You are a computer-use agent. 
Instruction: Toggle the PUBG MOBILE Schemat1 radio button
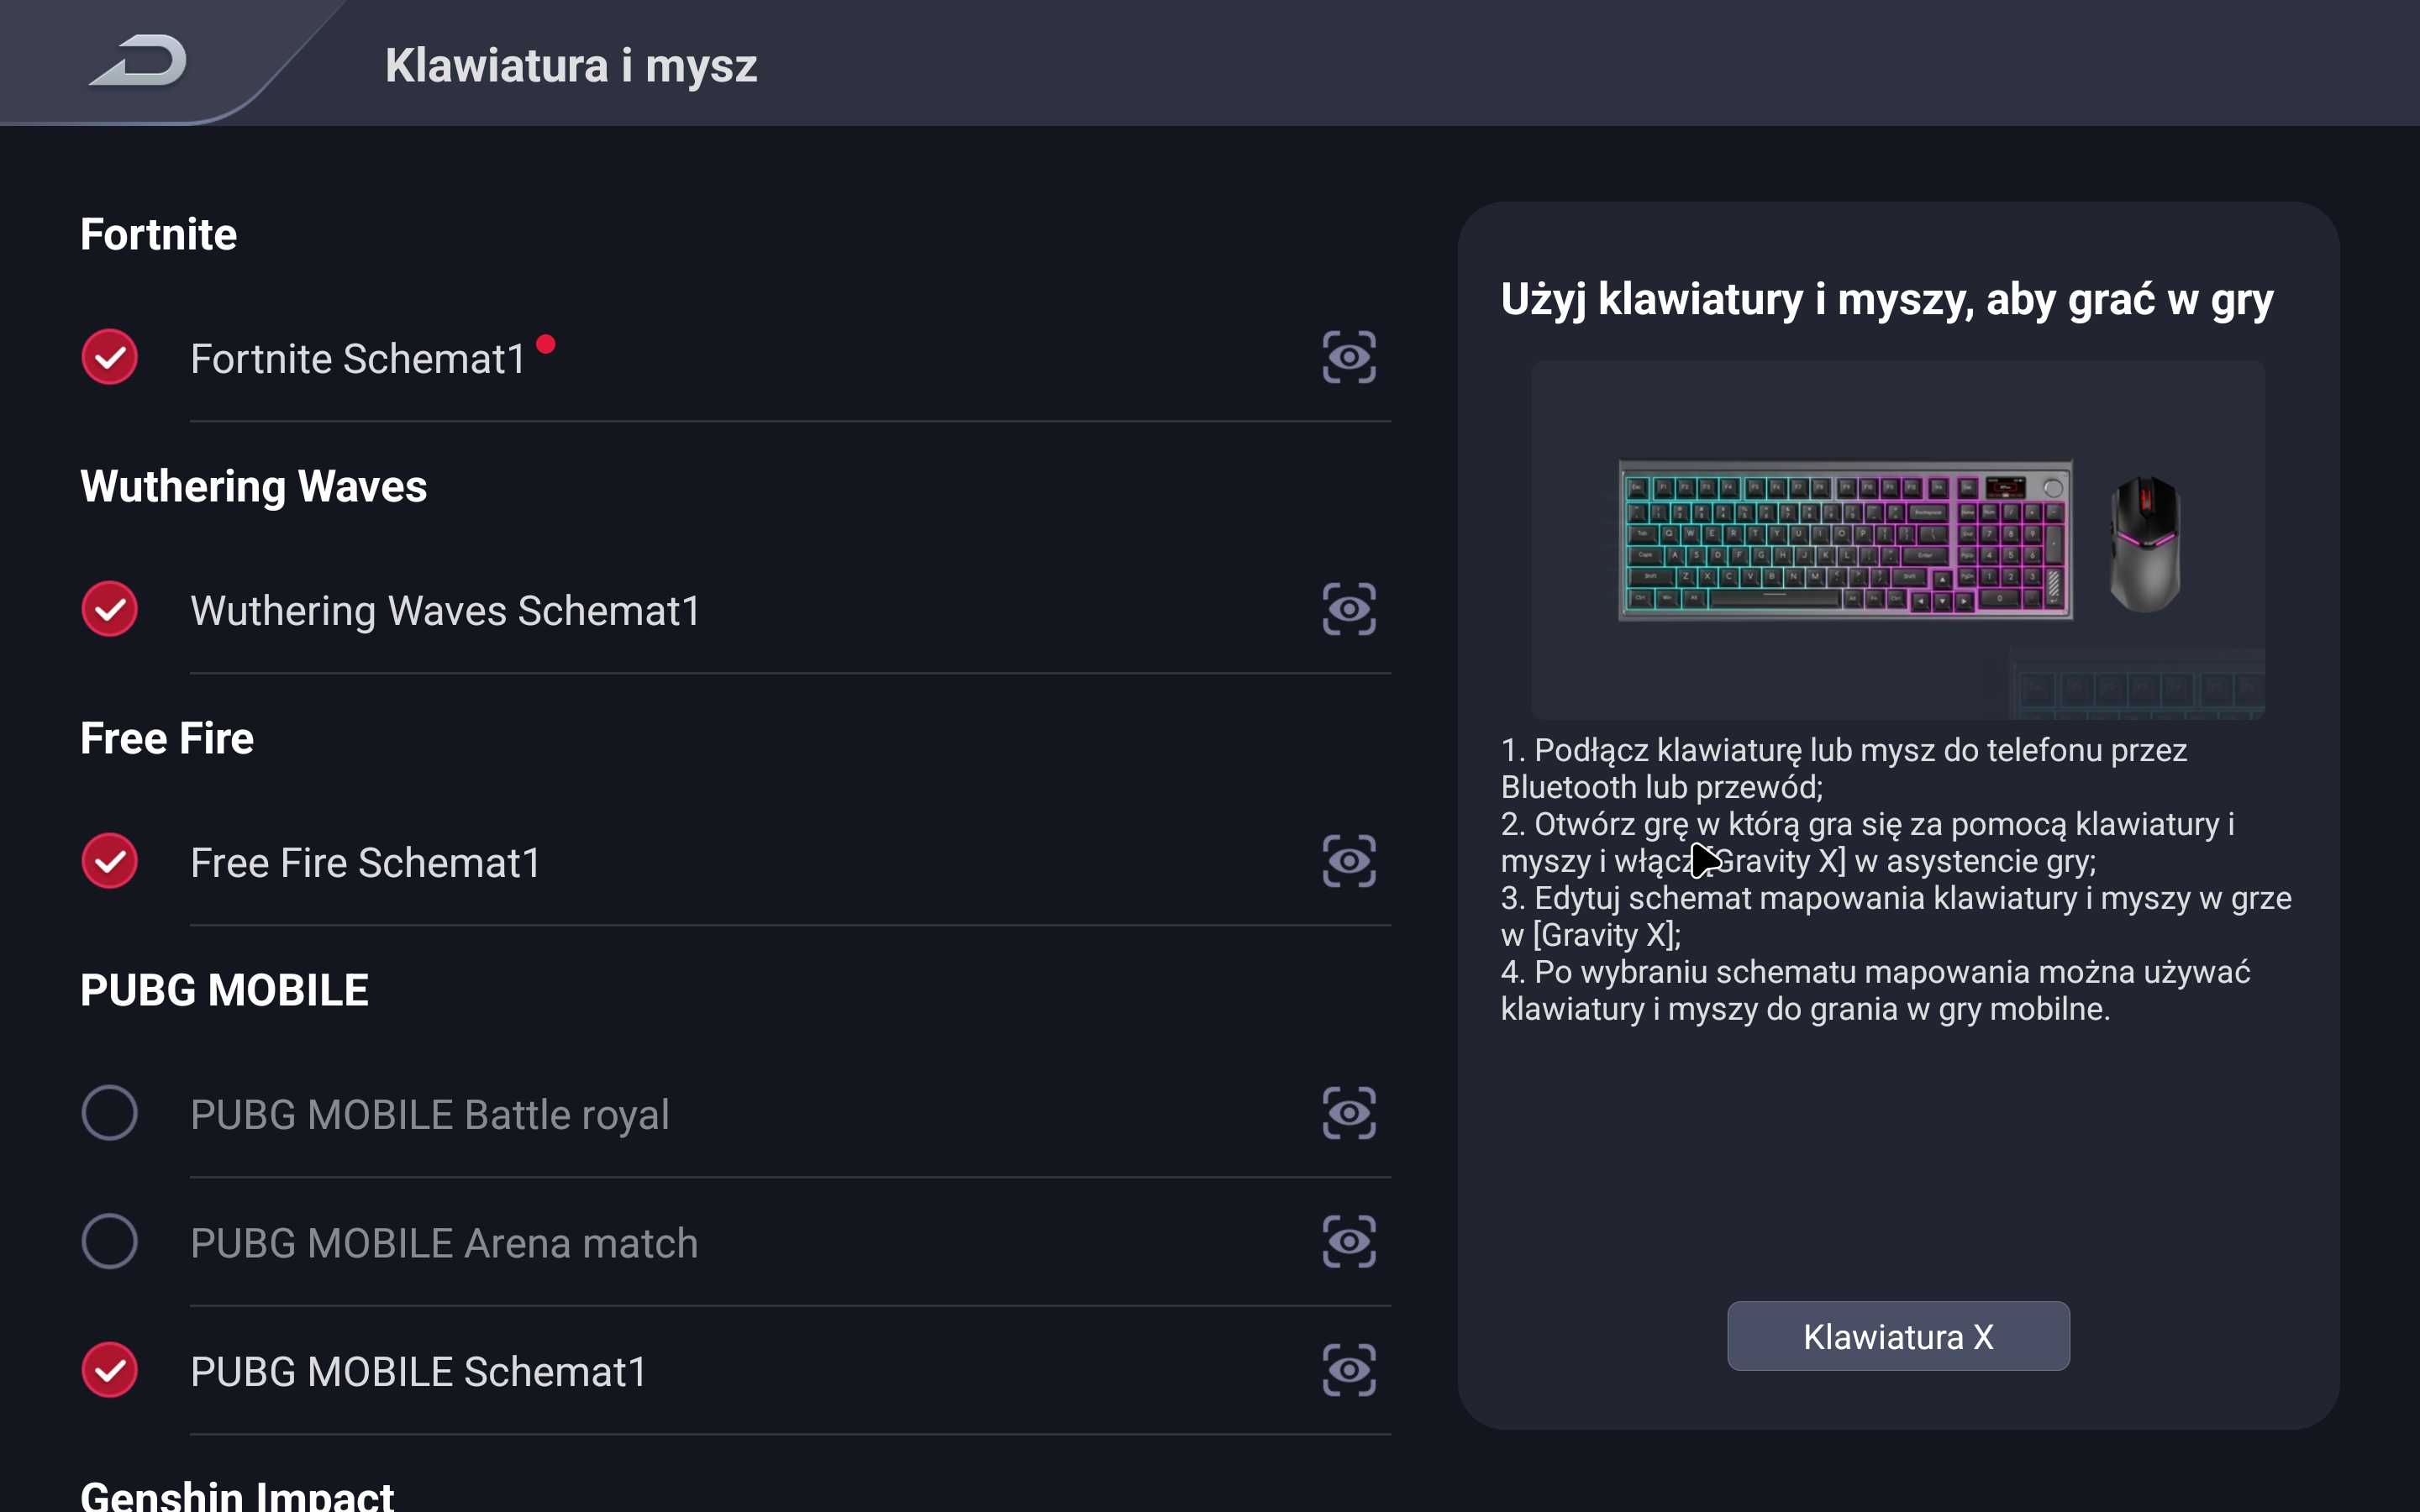(110, 1370)
